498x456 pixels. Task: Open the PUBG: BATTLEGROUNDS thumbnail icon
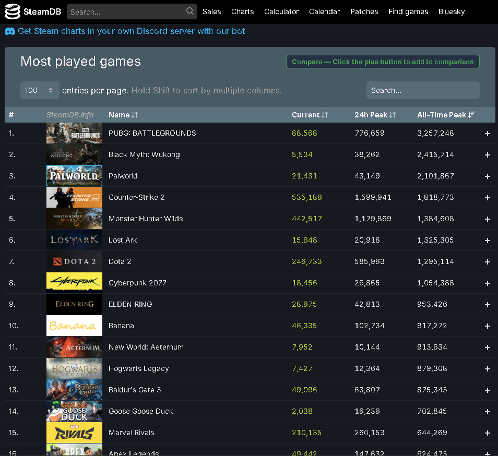pyautogui.click(x=74, y=133)
